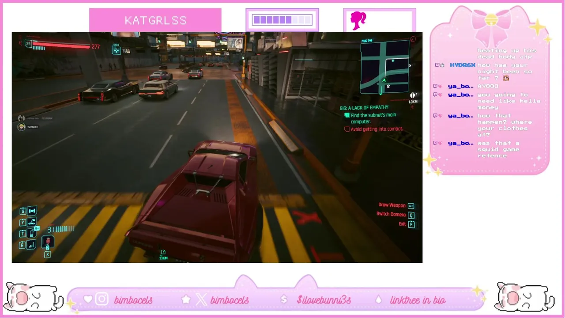Click the small cyan dot on minimap

(393, 60)
